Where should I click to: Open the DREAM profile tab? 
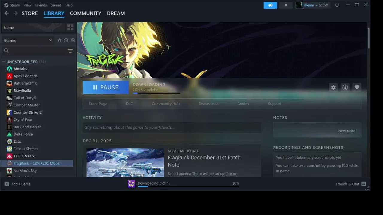click(116, 13)
